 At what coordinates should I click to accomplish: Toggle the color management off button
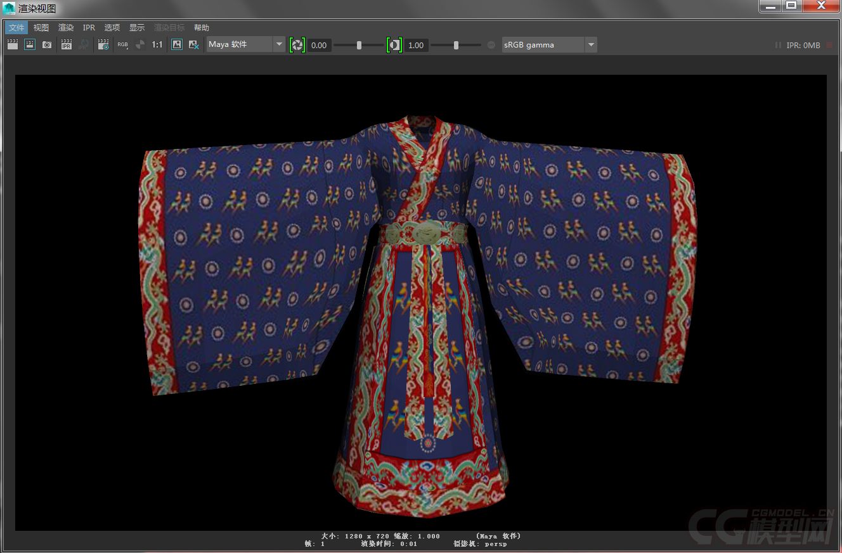tap(491, 45)
